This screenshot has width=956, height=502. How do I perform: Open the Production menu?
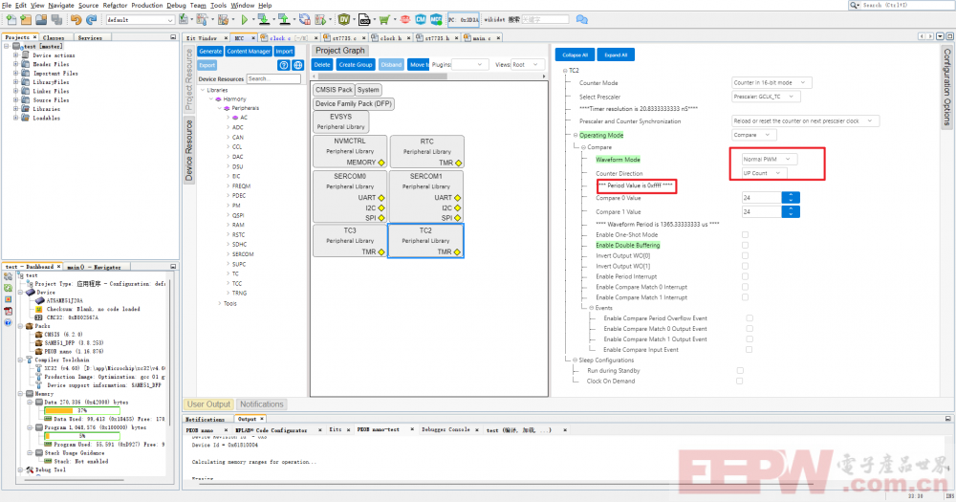pos(147,5)
